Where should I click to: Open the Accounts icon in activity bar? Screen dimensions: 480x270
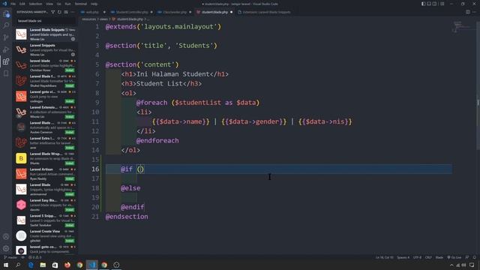6,237
